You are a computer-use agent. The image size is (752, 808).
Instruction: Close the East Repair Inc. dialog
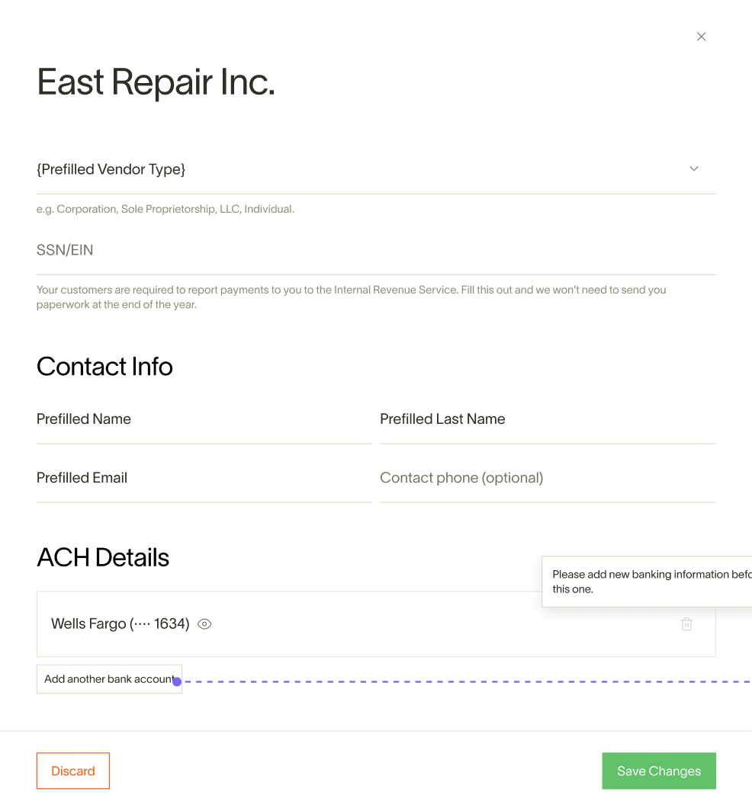pyautogui.click(x=701, y=37)
